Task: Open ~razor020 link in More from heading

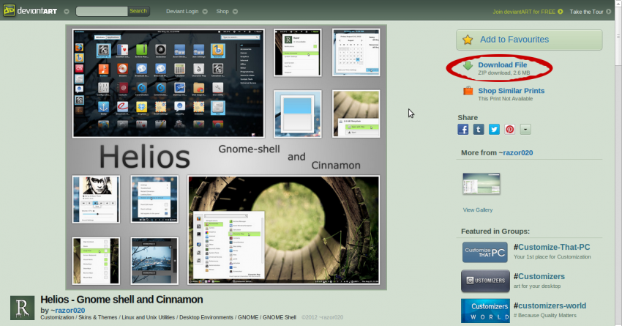Action: 516,153
